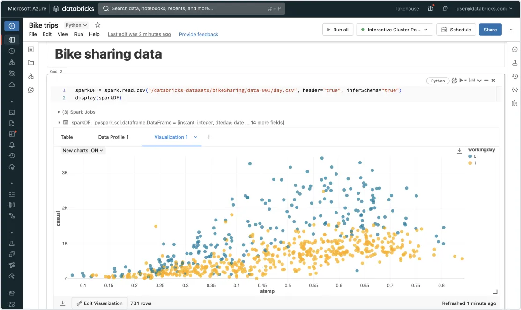This screenshot has height=310, width=521.
Task: Open the comments panel icon on the right
Action: pos(515,49)
